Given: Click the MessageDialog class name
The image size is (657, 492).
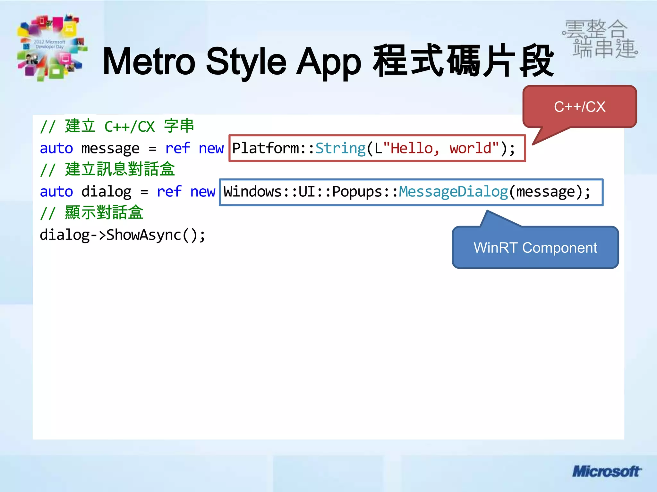Looking at the screenshot, I should tap(453, 192).
